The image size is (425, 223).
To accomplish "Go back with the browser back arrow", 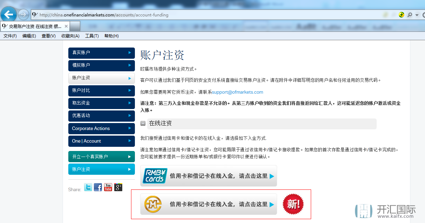I will tap(8, 14).
